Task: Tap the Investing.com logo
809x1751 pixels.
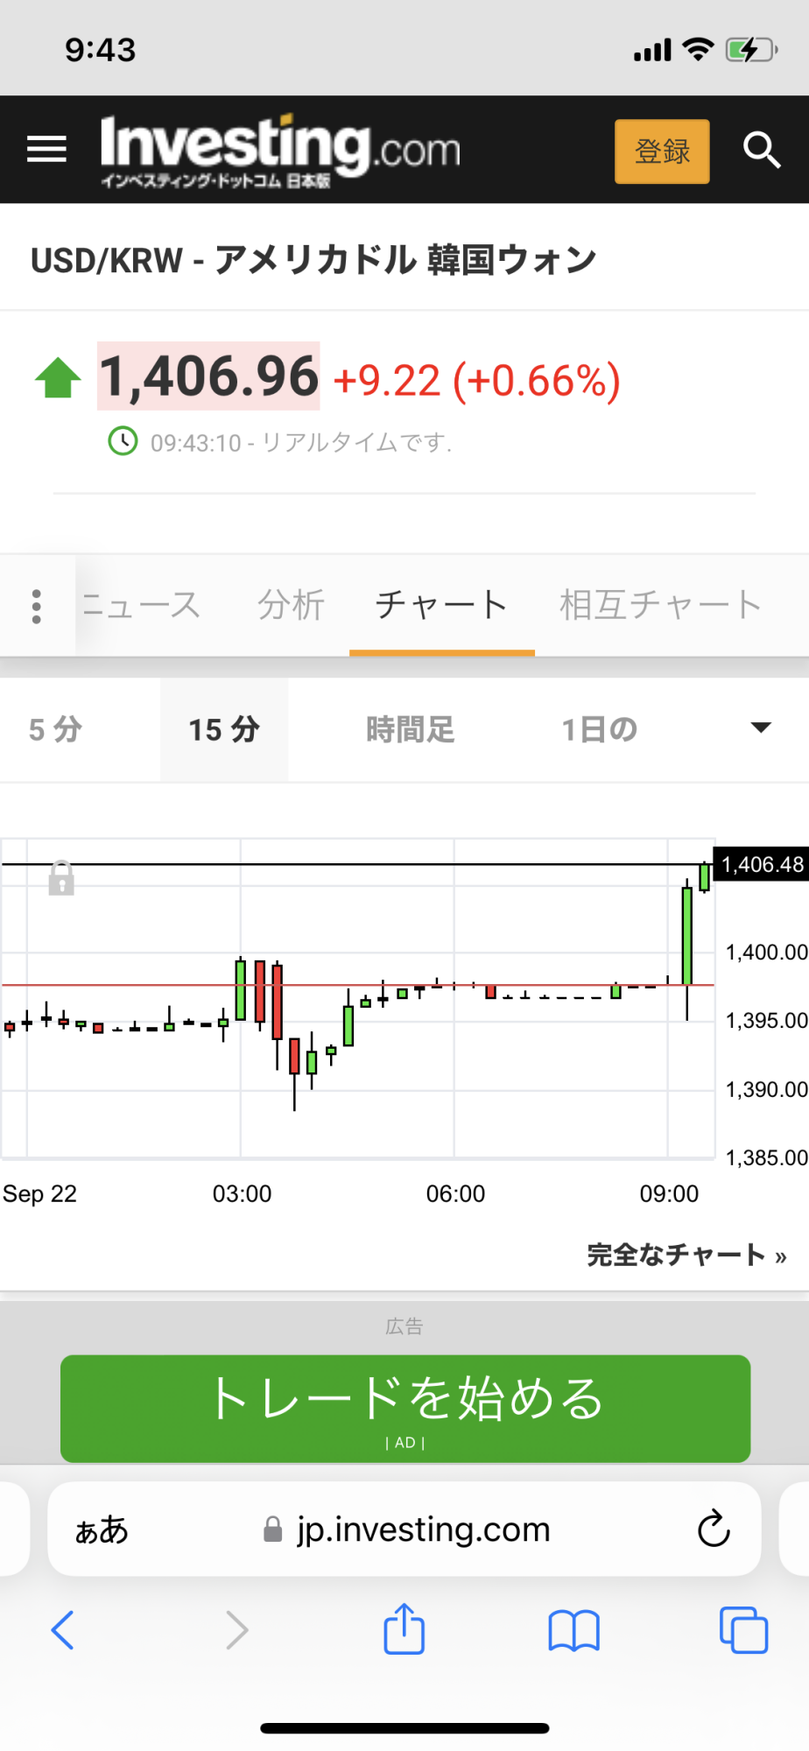Action: (x=280, y=150)
